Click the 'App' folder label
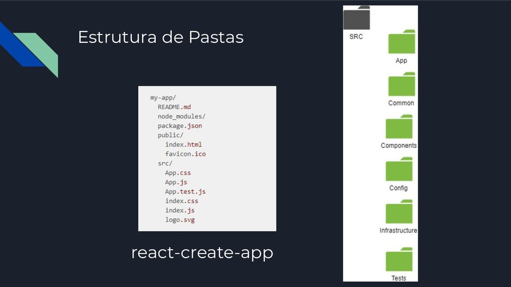This screenshot has height=287, width=511. tap(402, 60)
